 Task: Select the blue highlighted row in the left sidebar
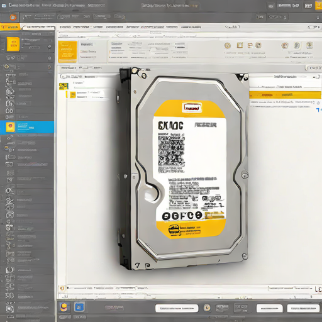tap(27, 127)
